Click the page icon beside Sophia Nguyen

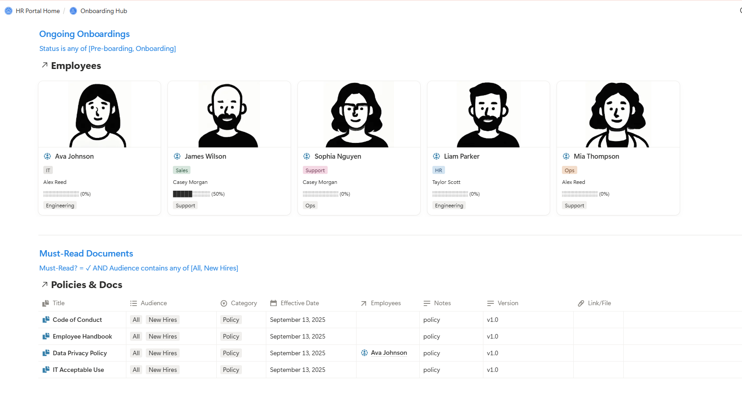(x=307, y=156)
